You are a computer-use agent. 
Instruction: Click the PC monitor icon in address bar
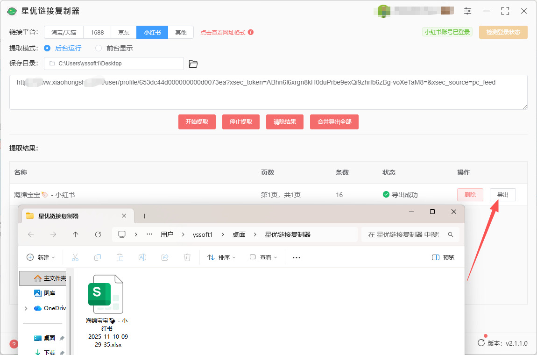tap(121, 234)
